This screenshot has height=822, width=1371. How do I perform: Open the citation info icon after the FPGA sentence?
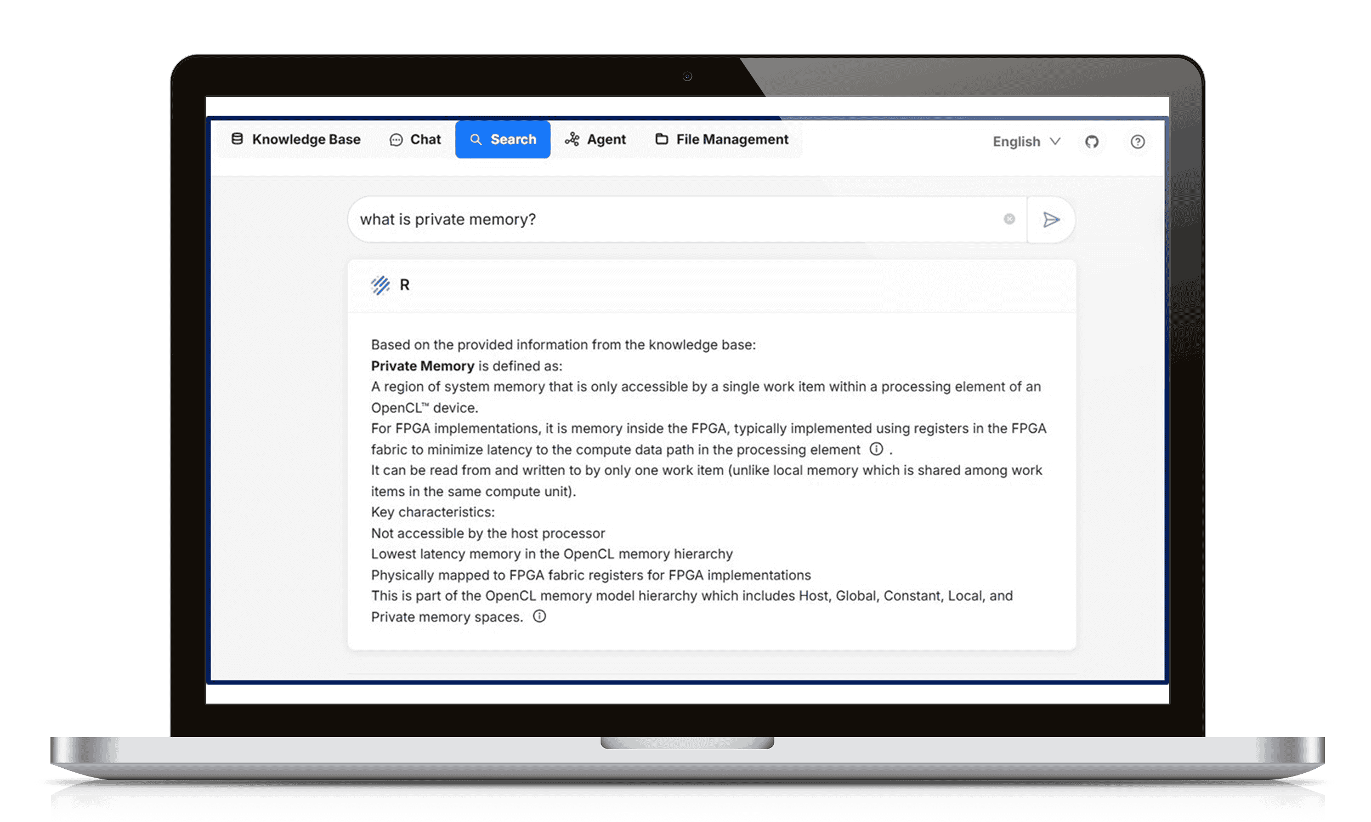[x=877, y=449]
